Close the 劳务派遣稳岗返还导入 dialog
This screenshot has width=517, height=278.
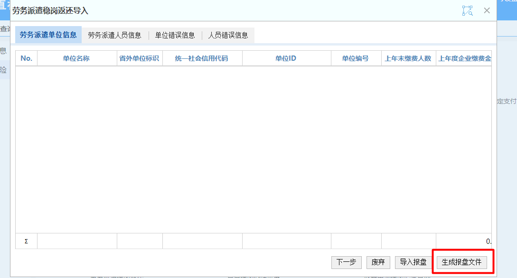[x=487, y=10]
